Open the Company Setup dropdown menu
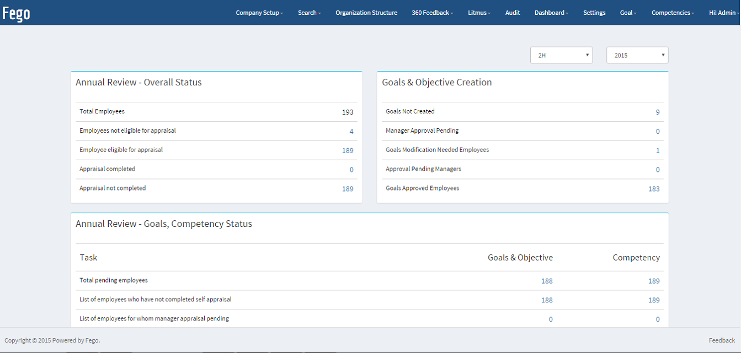 click(259, 13)
